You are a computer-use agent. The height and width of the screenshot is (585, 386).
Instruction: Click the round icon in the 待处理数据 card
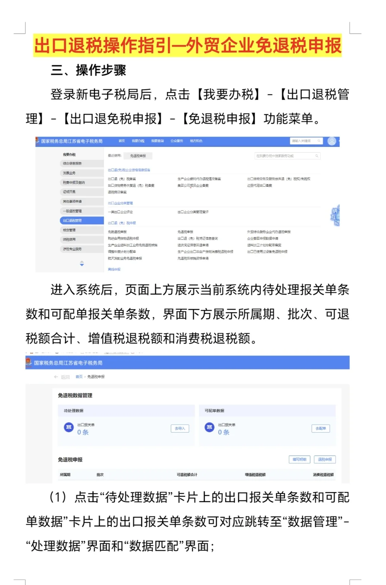69,427
